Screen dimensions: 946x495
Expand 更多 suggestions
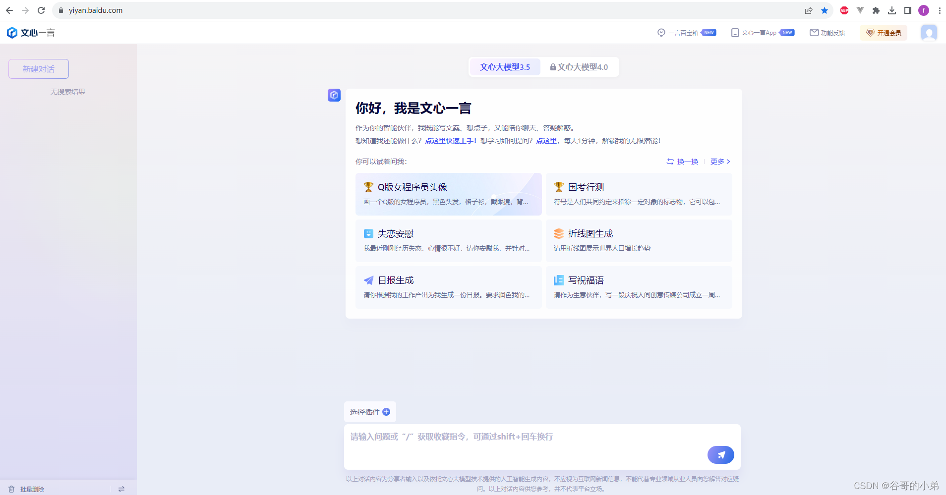coord(720,162)
